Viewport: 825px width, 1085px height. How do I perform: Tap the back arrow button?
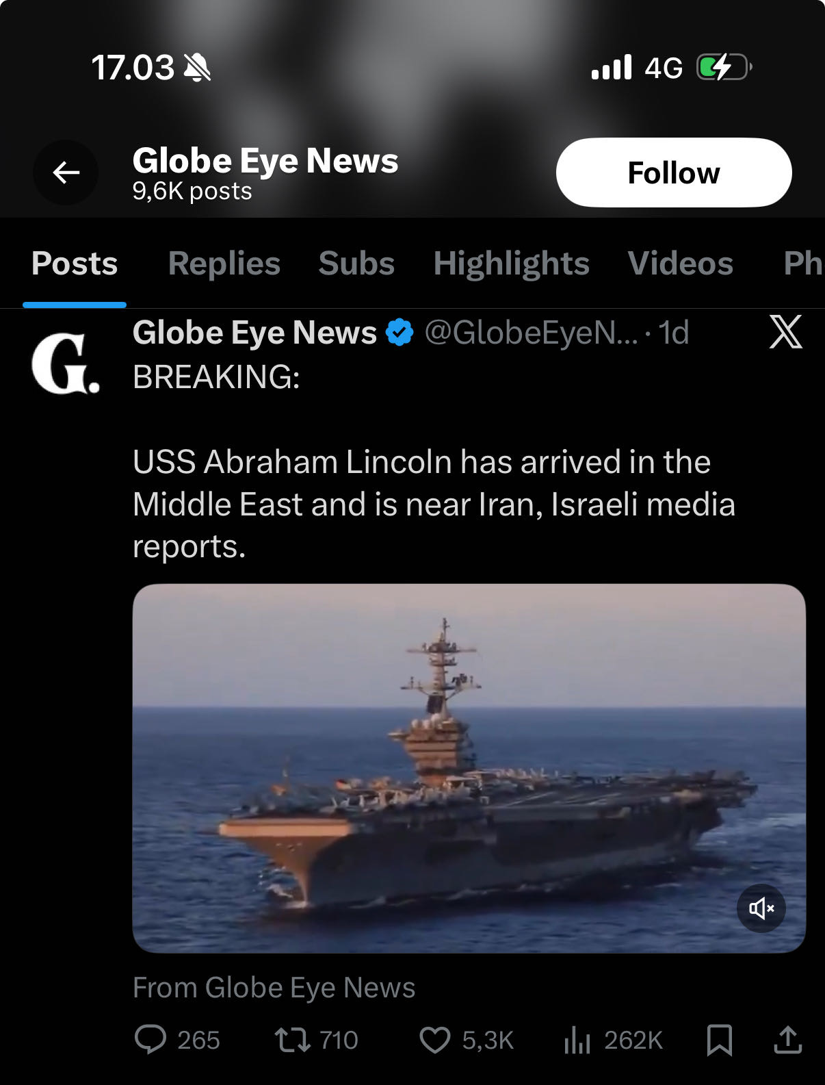(x=66, y=173)
